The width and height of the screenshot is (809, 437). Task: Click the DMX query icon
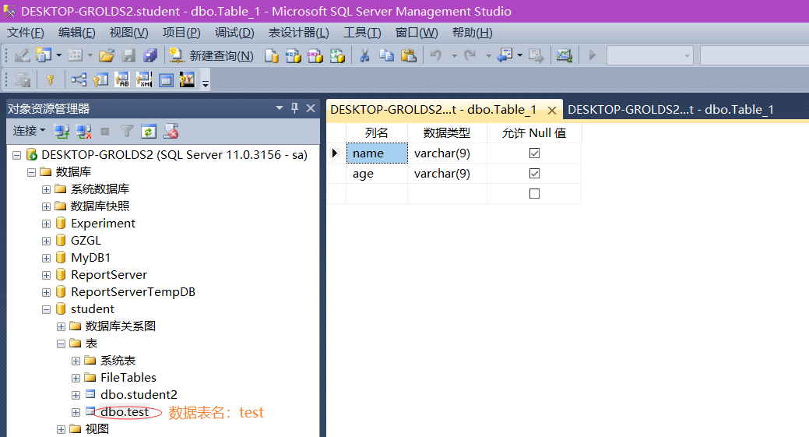tap(315, 55)
